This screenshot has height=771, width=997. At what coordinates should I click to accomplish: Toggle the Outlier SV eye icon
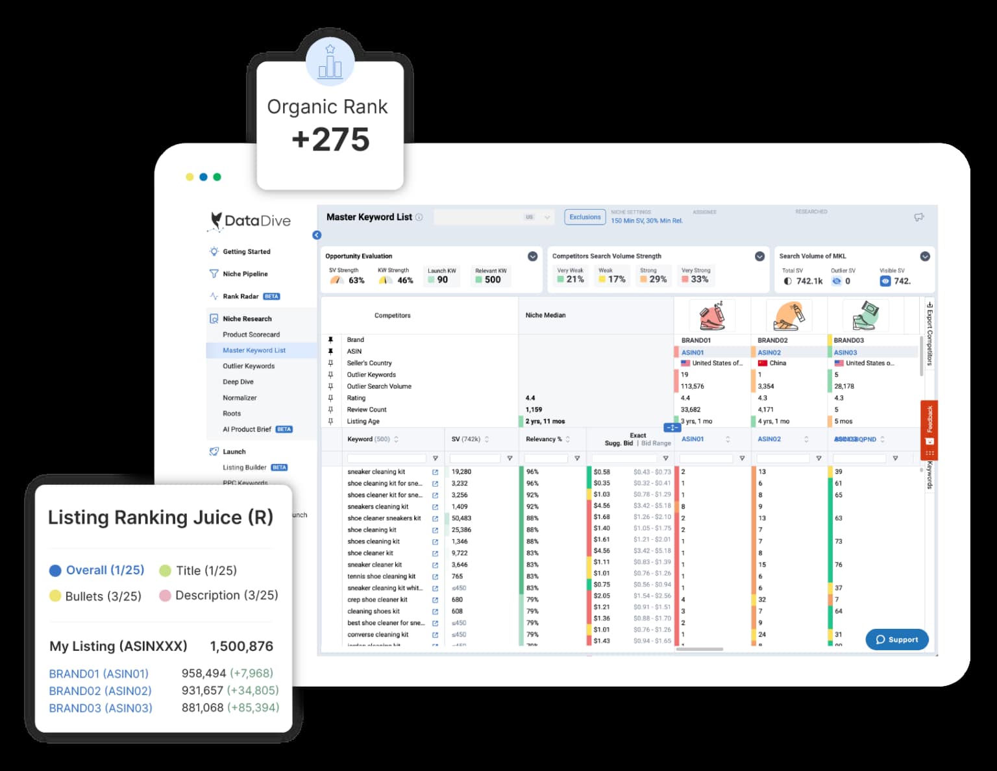coord(837,281)
